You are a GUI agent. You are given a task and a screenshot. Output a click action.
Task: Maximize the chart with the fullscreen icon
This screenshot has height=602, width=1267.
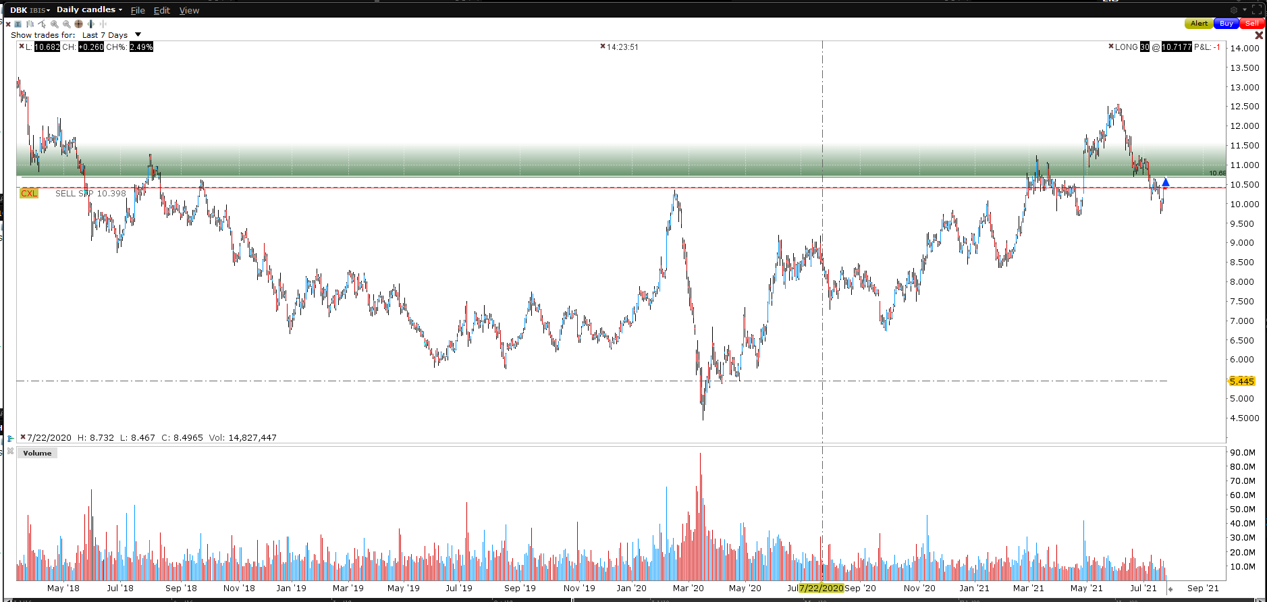1257,9
